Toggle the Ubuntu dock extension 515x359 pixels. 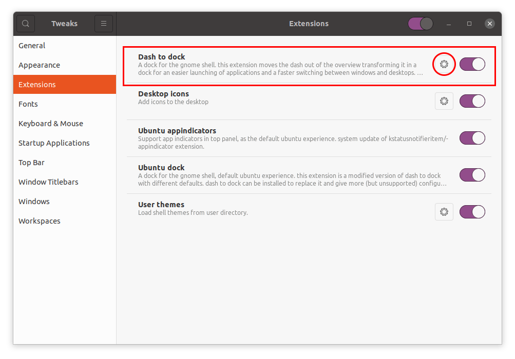[471, 175]
